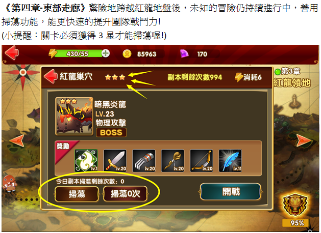Tap the lv.1 puzzle piece reward
Screen dimensions: 321x233
(86, 161)
